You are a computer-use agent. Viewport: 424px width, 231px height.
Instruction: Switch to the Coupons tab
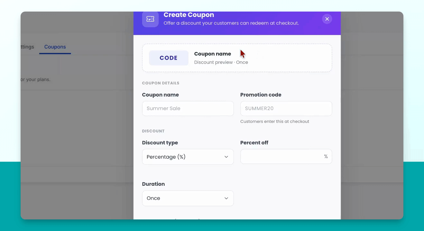(55, 47)
